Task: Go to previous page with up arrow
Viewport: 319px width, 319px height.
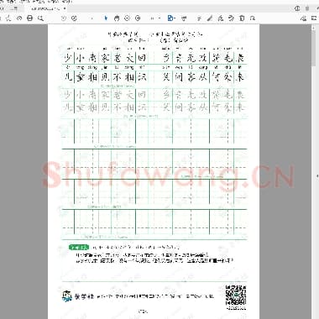Action: tap(64, 18)
